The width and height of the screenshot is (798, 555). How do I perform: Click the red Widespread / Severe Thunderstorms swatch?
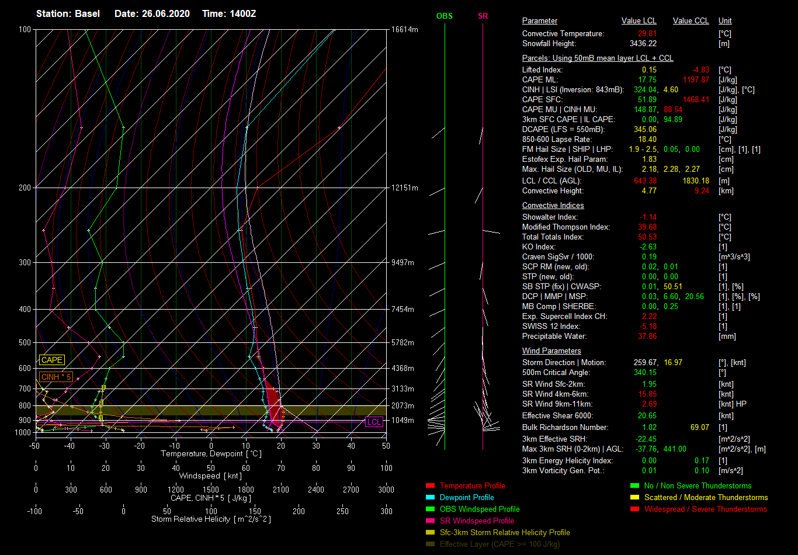[x=635, y=509]
